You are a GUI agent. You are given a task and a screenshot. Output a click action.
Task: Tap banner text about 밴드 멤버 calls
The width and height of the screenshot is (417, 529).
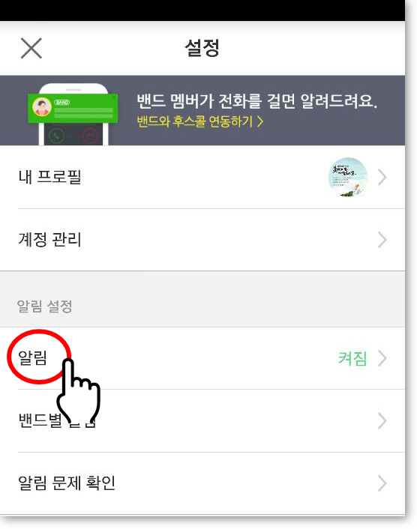256,101
